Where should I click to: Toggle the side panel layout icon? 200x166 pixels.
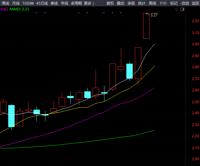click(x=182, y=9)
